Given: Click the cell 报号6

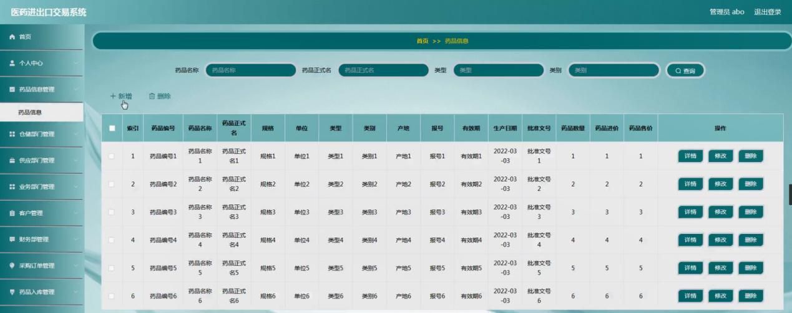Looking at the screenshot, I should [437, 296].
